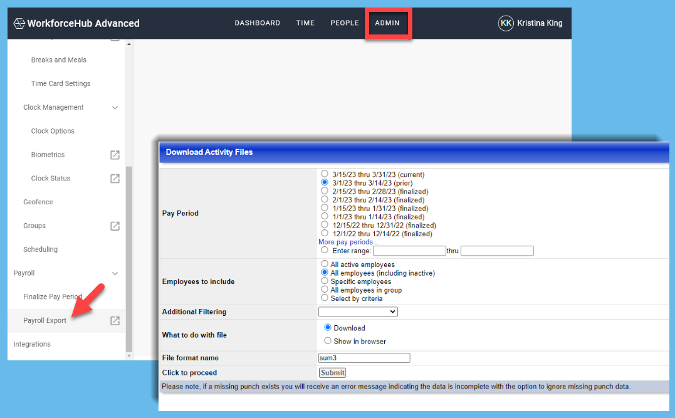Select the Enter range radio button

click(325, 250)
